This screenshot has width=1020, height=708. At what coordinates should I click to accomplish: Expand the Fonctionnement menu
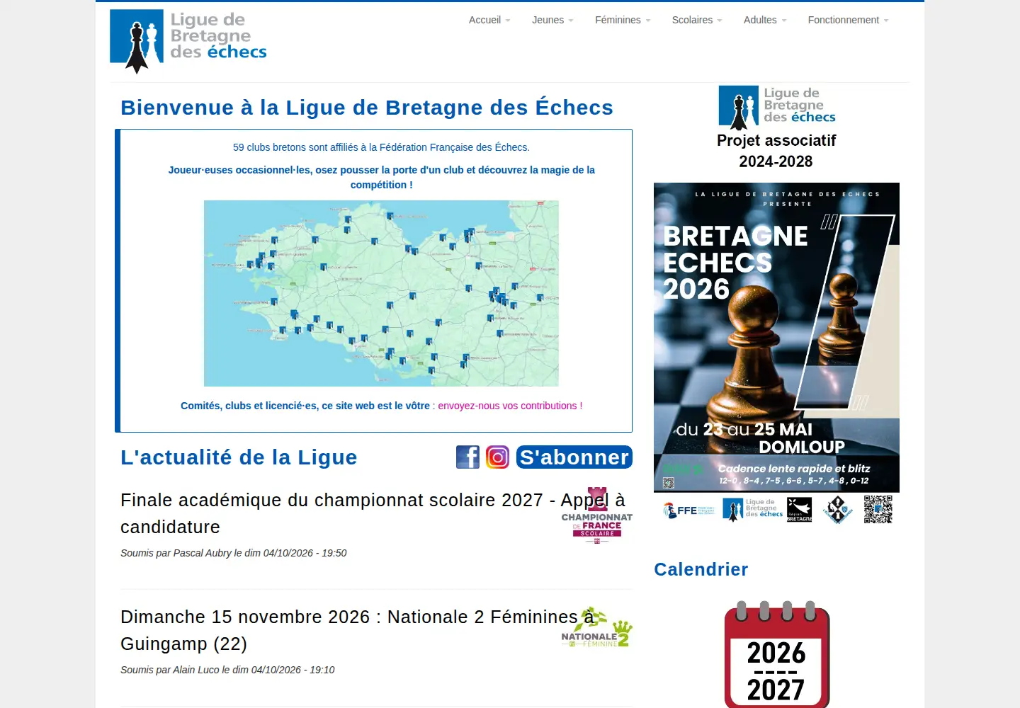[848, 20]
